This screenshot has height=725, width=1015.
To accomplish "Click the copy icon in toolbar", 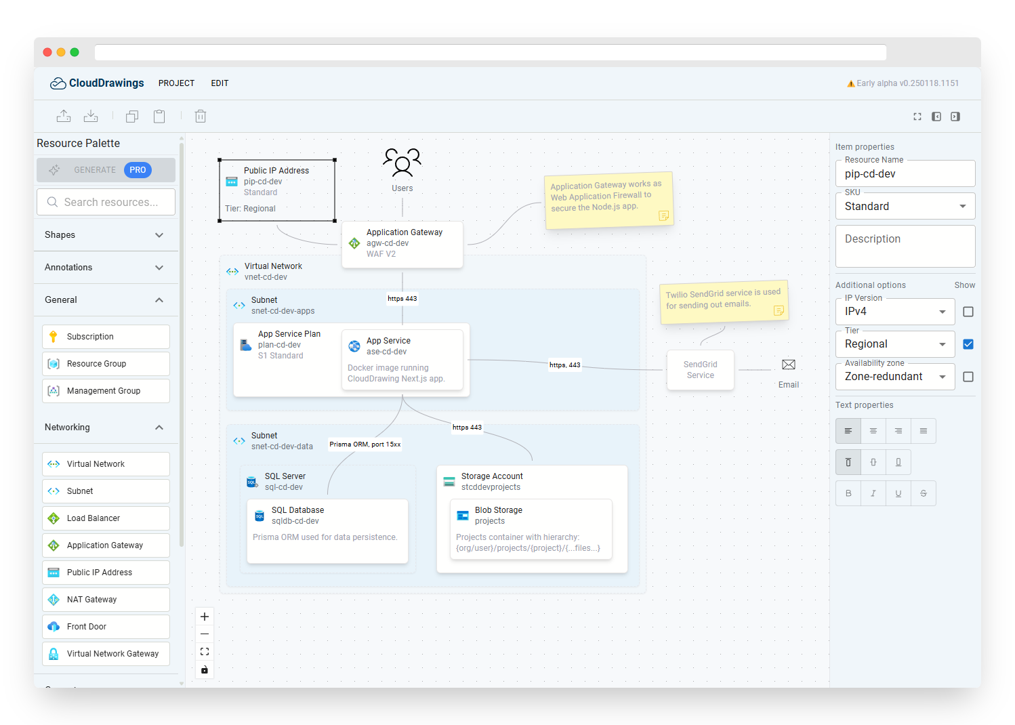I will (132, 117).
